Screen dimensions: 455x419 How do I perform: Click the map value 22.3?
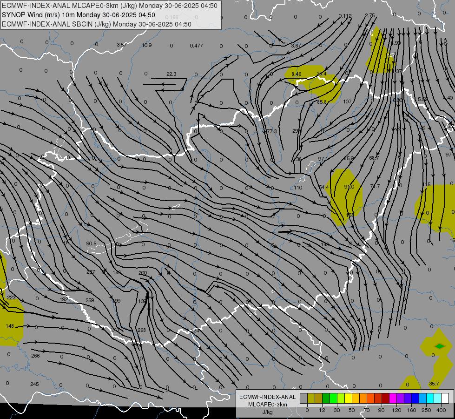[171, 74]
